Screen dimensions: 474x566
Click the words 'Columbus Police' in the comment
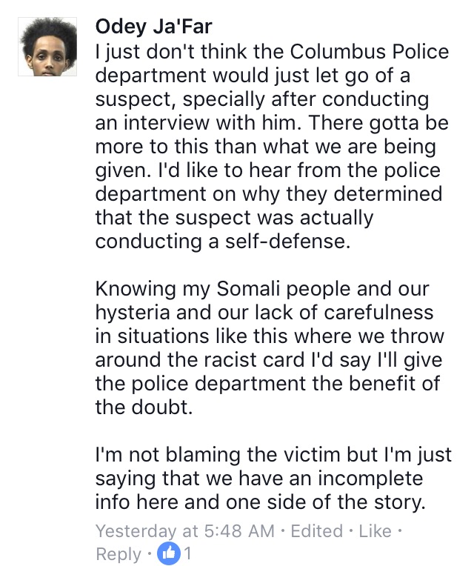coord(370,52)
